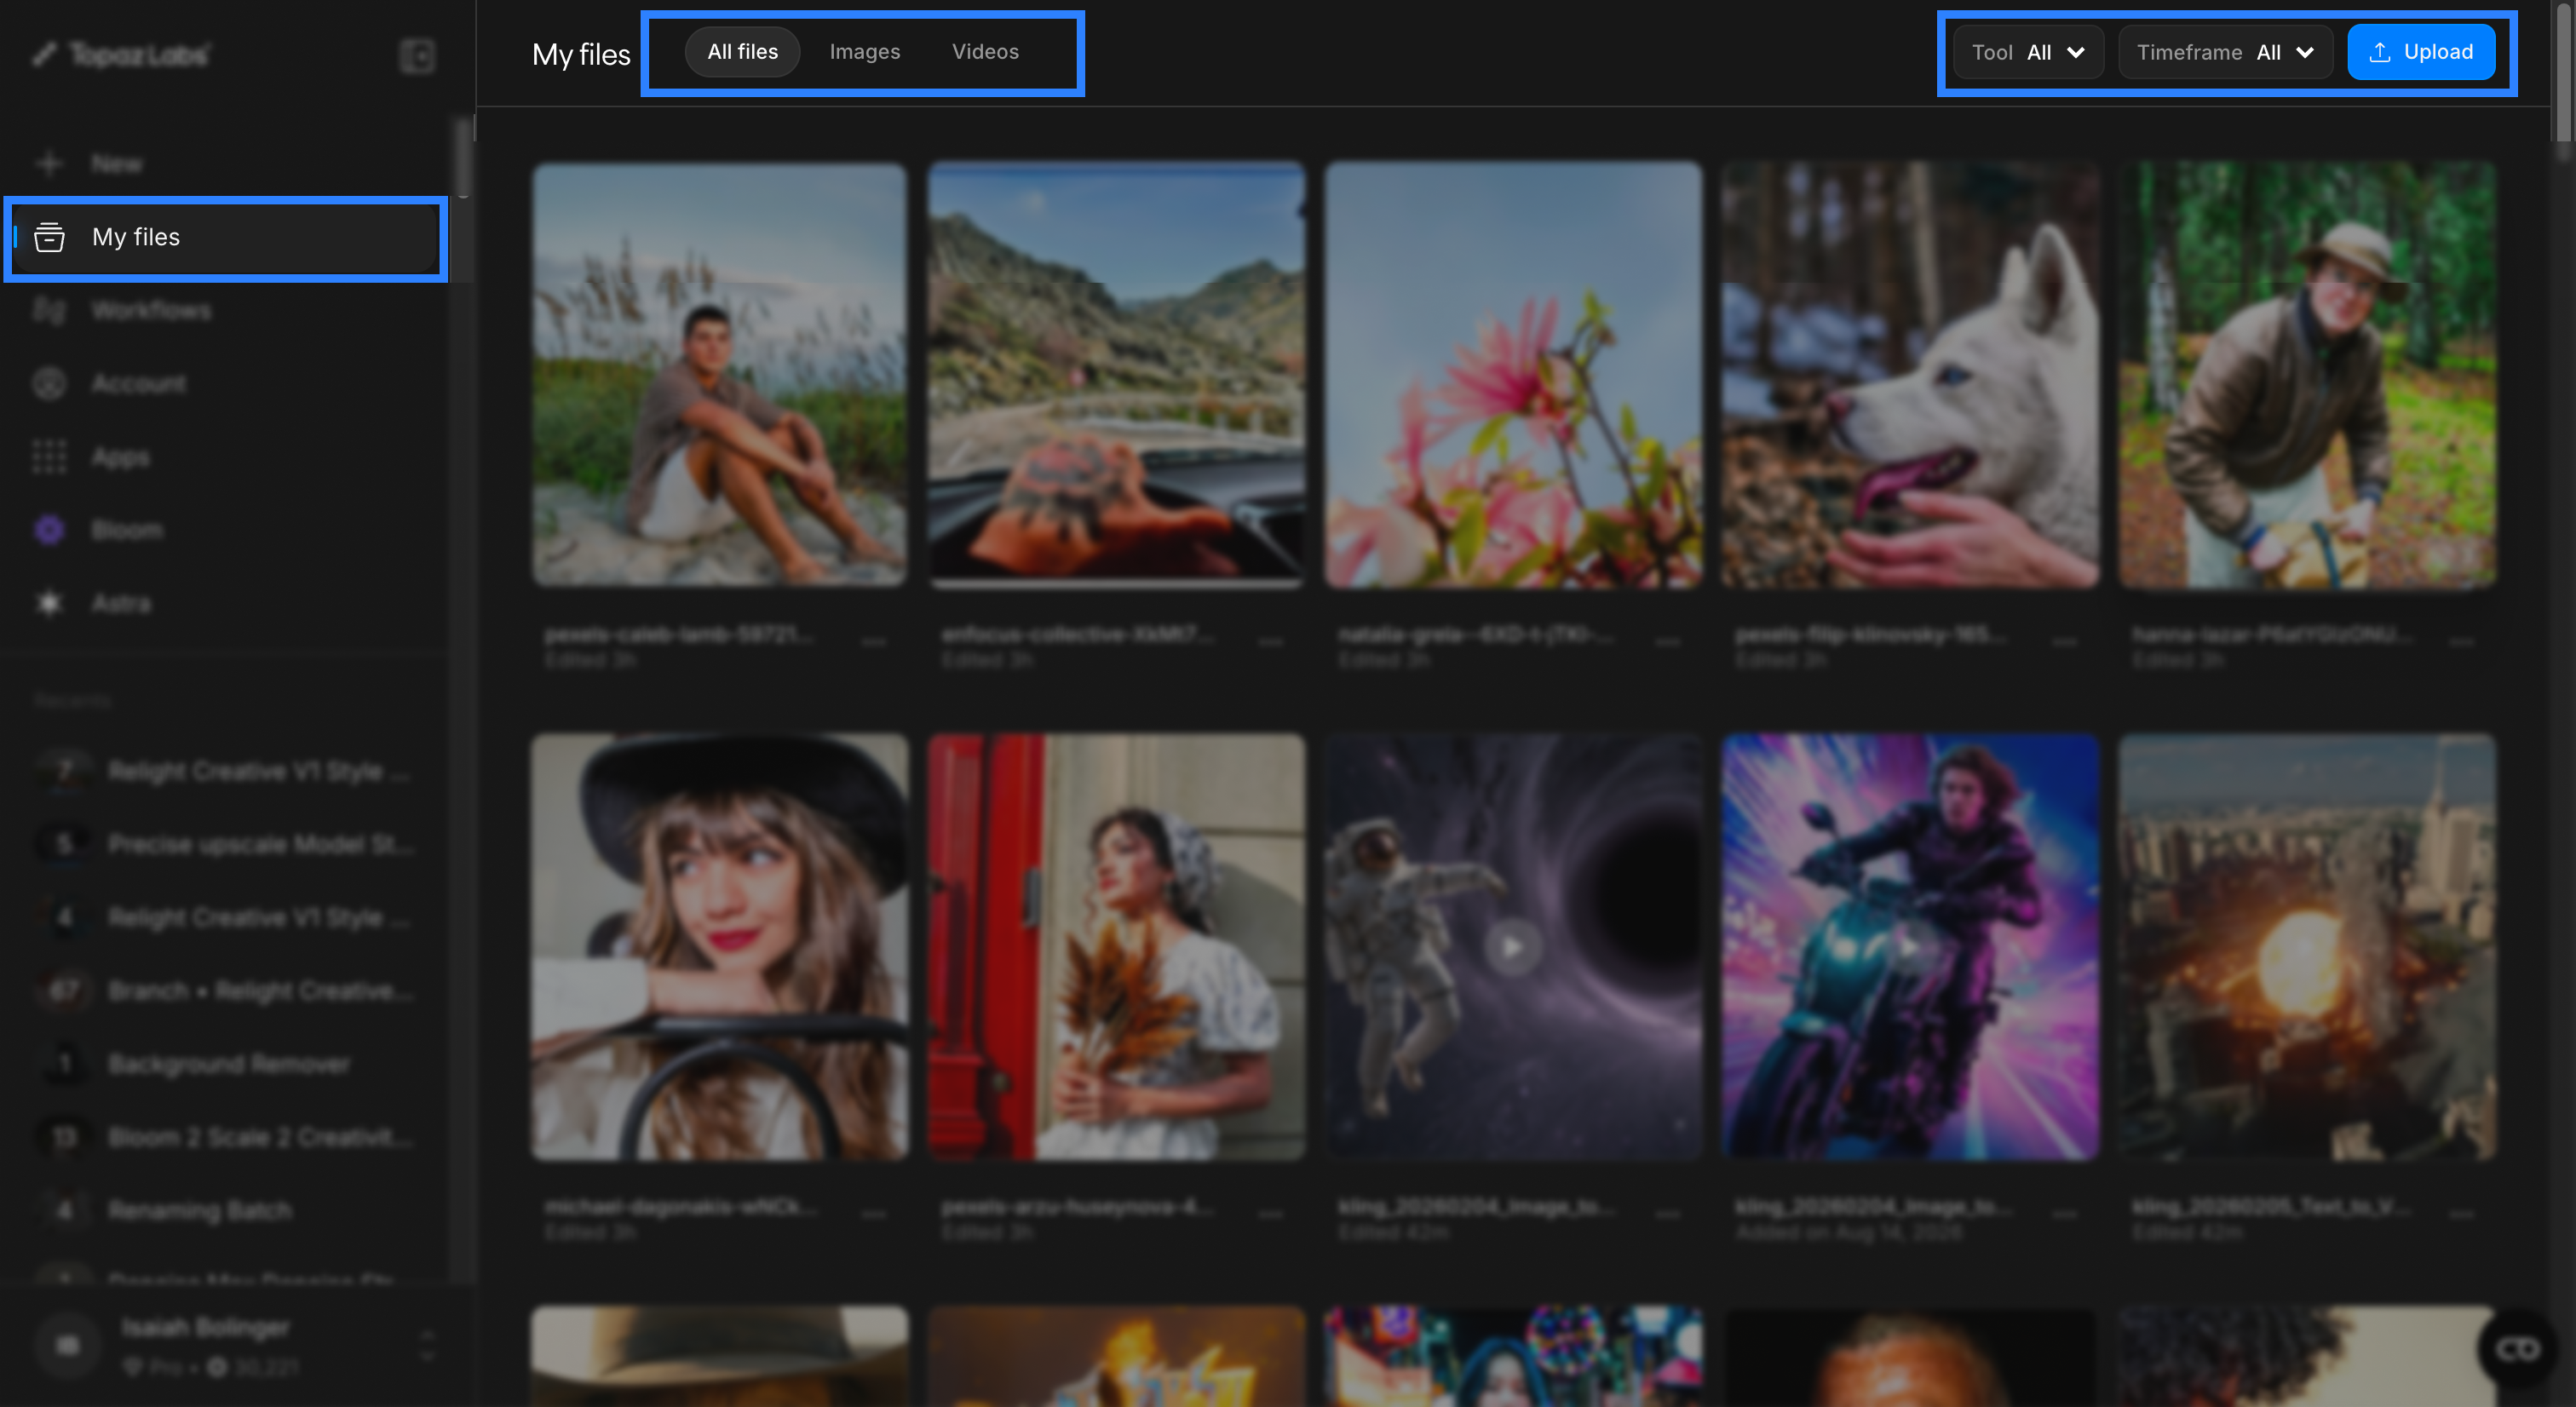Click the Workflows icon in the sidebar

click(49, 310)
